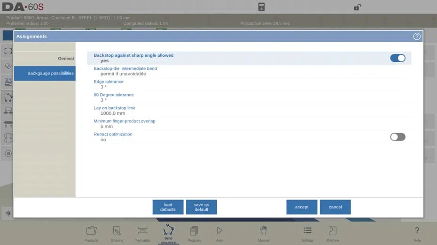Click the 'permit if unavoidable' value
The height and width of the screenshot is (245, 437).
(123, 74)
